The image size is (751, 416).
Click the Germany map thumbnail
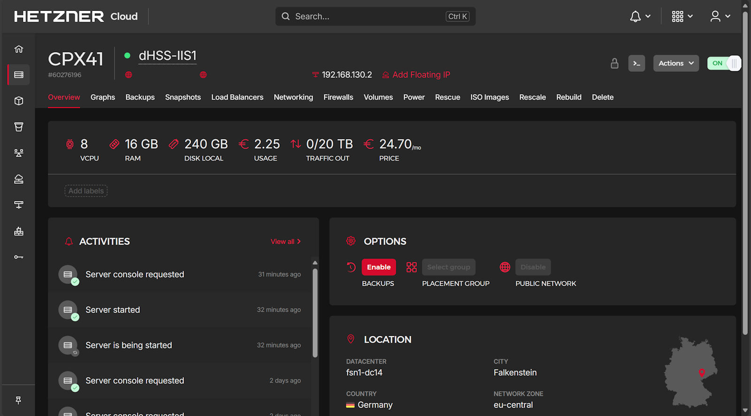click(x=690, y=372)
